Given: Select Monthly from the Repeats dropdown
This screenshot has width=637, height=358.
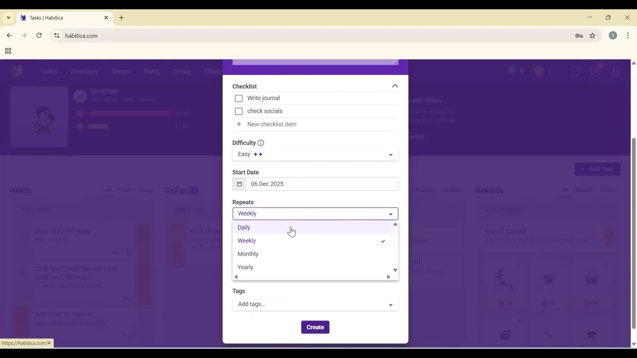Looking at the screenshot, I should (x=248, y=254).
